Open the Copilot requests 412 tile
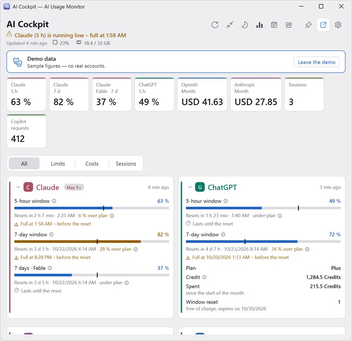 (26, 131)
